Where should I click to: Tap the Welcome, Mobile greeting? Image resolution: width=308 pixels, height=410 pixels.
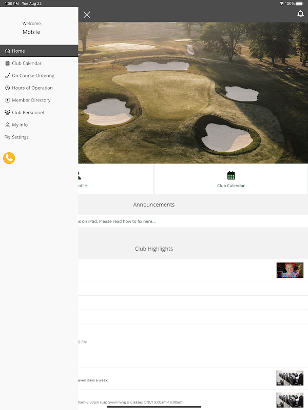coord(32,28)
